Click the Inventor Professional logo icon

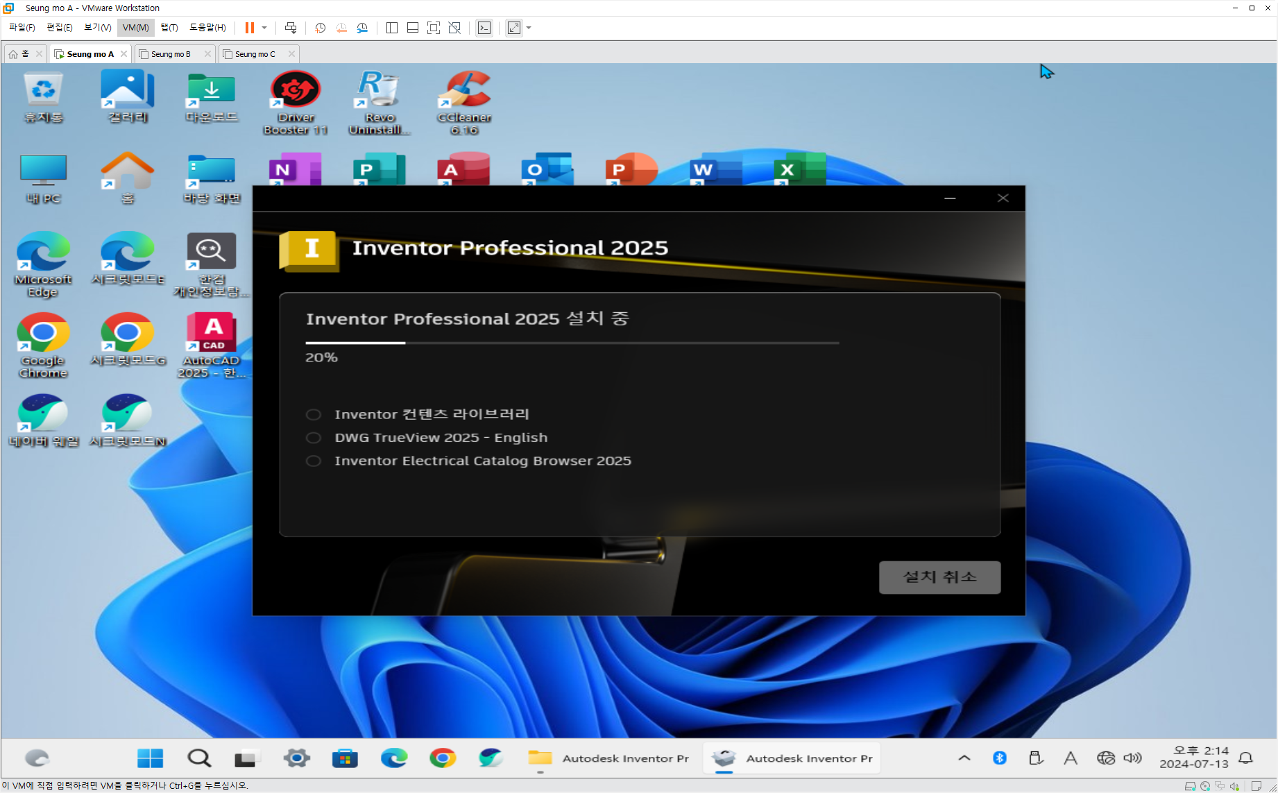309,250
